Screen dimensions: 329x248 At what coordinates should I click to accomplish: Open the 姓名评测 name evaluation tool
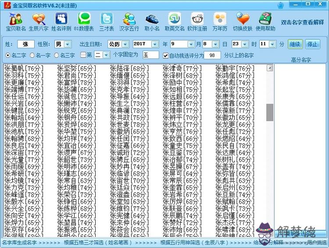coord(61,22)
